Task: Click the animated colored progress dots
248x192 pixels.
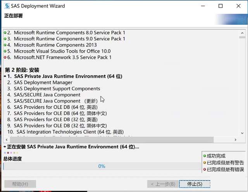Action: click(11, 153)
